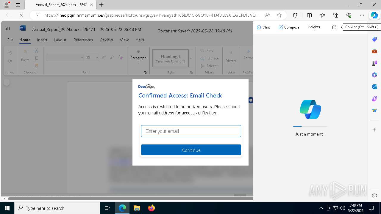
Task: Open the Windows Start menu
Action: click(x=7, y=208)
